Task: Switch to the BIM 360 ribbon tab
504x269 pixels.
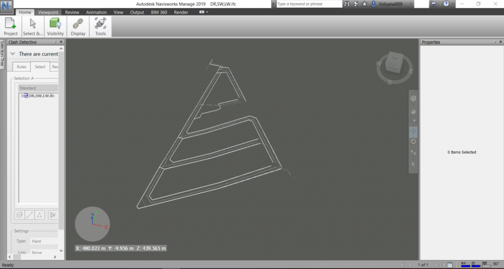Action: tap(159, 12)
